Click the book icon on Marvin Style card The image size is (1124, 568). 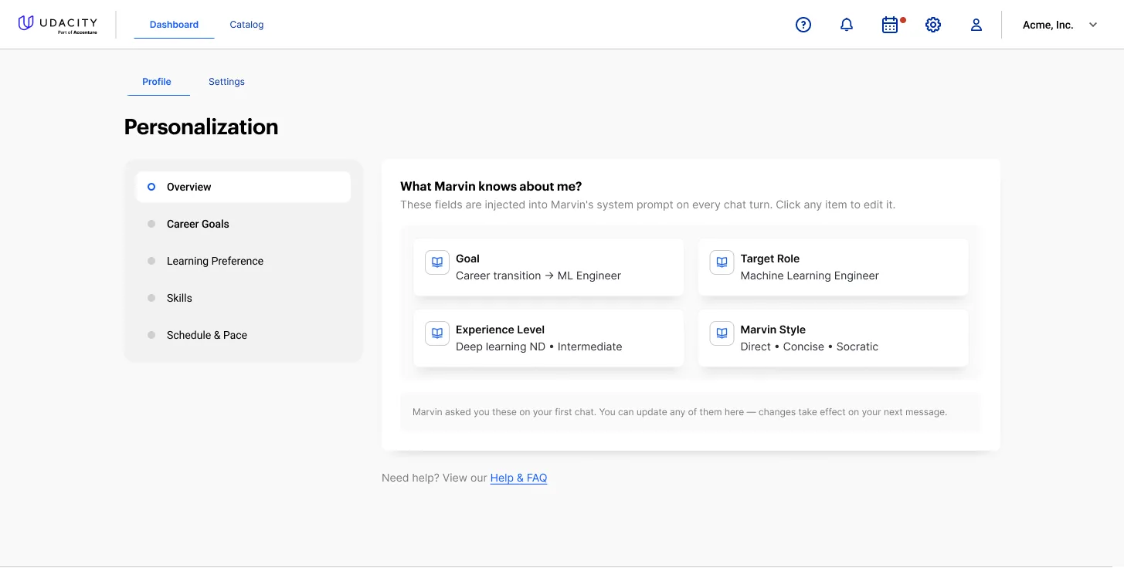[x=722, y=333]
